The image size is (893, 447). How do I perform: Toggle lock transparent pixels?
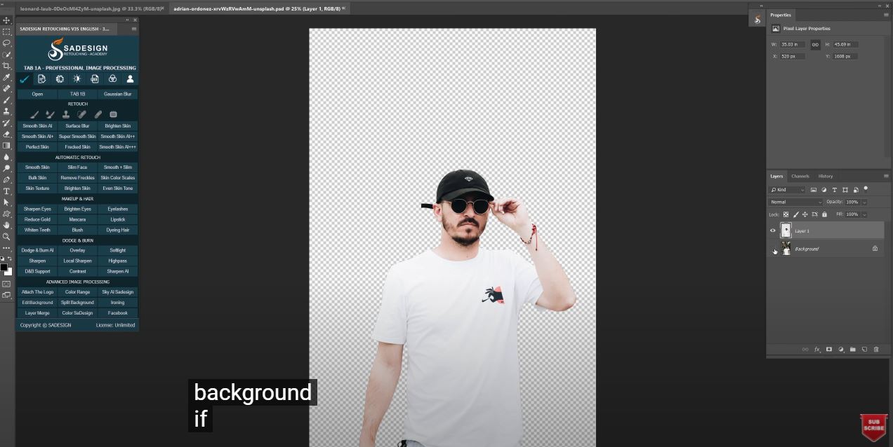tap(786, 214)
